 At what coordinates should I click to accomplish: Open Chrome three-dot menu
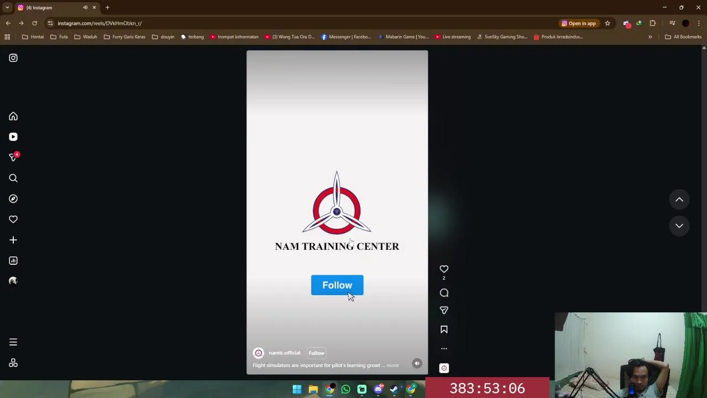[x=699, y=23]
